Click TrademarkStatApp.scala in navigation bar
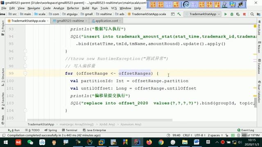Viewport: 262px width, 147px height. click(147, 14)
